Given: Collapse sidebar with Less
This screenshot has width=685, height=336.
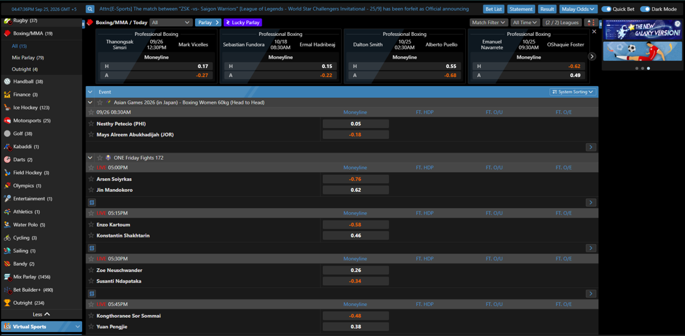Looking at the screenshot, I should point(41,314).
